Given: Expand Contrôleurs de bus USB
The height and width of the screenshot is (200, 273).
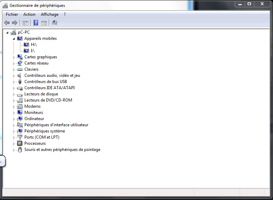Looking at the screenshot, I should coord(14,82).
